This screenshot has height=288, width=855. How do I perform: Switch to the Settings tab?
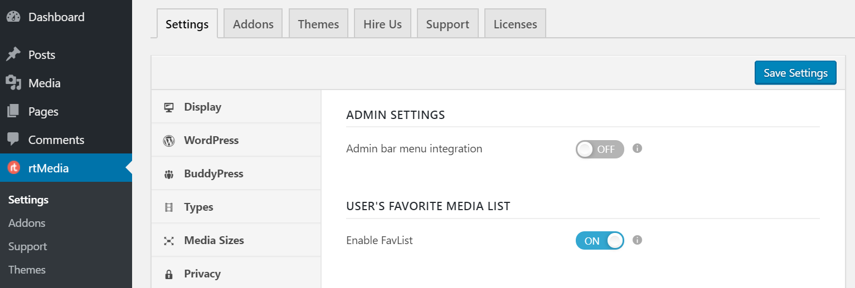(187, 24)
